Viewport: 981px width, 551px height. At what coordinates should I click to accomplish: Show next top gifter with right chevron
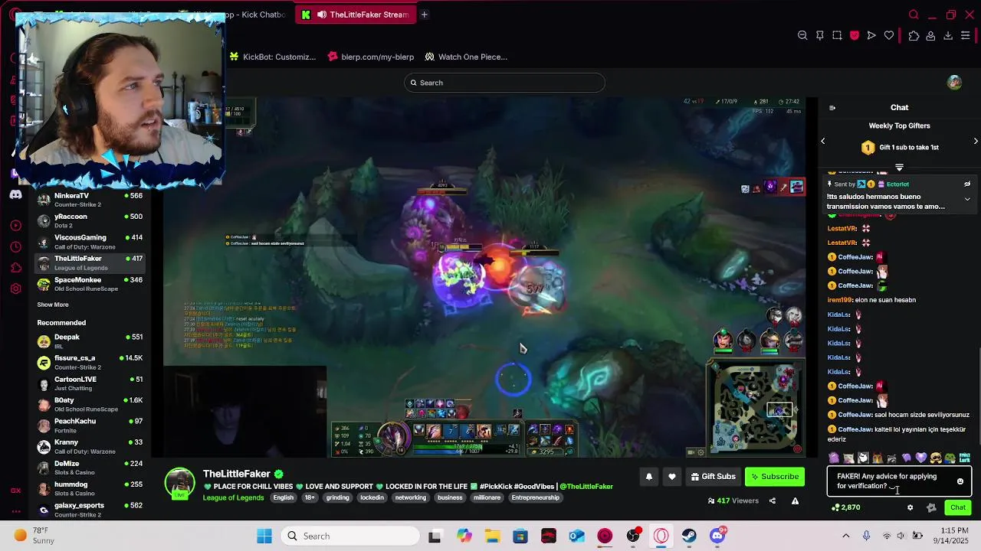[x=976, y=141]
